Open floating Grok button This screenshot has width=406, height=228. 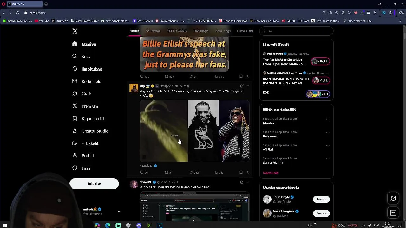click(393, 198)
